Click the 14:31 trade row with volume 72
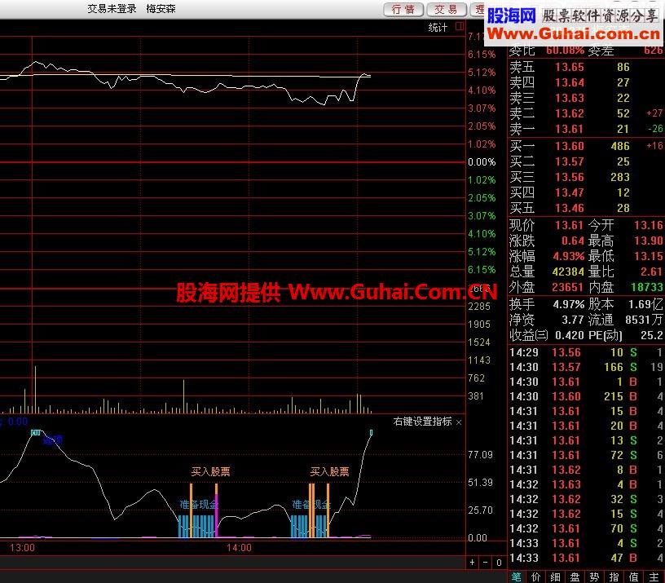Image resolution: width=665 pixels, height=583 pixels. [586, 455]
